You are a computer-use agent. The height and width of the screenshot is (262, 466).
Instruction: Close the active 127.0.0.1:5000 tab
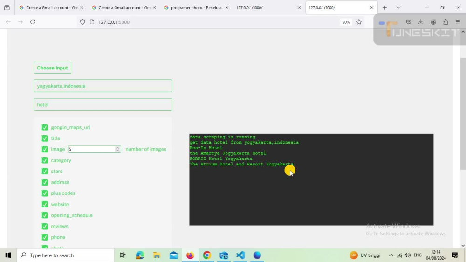point(371,8)
